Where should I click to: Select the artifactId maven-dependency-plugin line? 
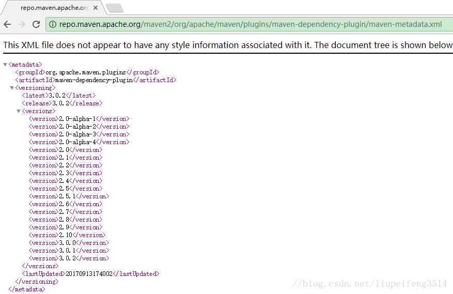(x=96, y=80)
